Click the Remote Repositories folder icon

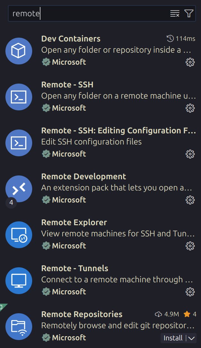(x=19, y=327)
